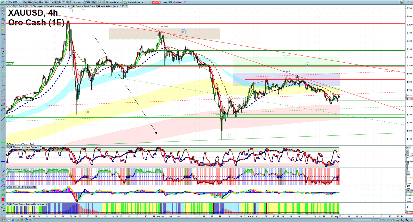Click wave label 1 marker at chart low
The width and height of the screenshot is (413, 222).
click(x=228, y=135)
